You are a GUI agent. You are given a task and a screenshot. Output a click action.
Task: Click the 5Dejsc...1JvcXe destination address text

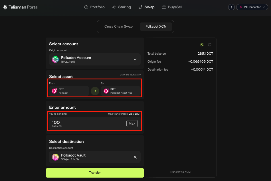click(x=70, y=159)
